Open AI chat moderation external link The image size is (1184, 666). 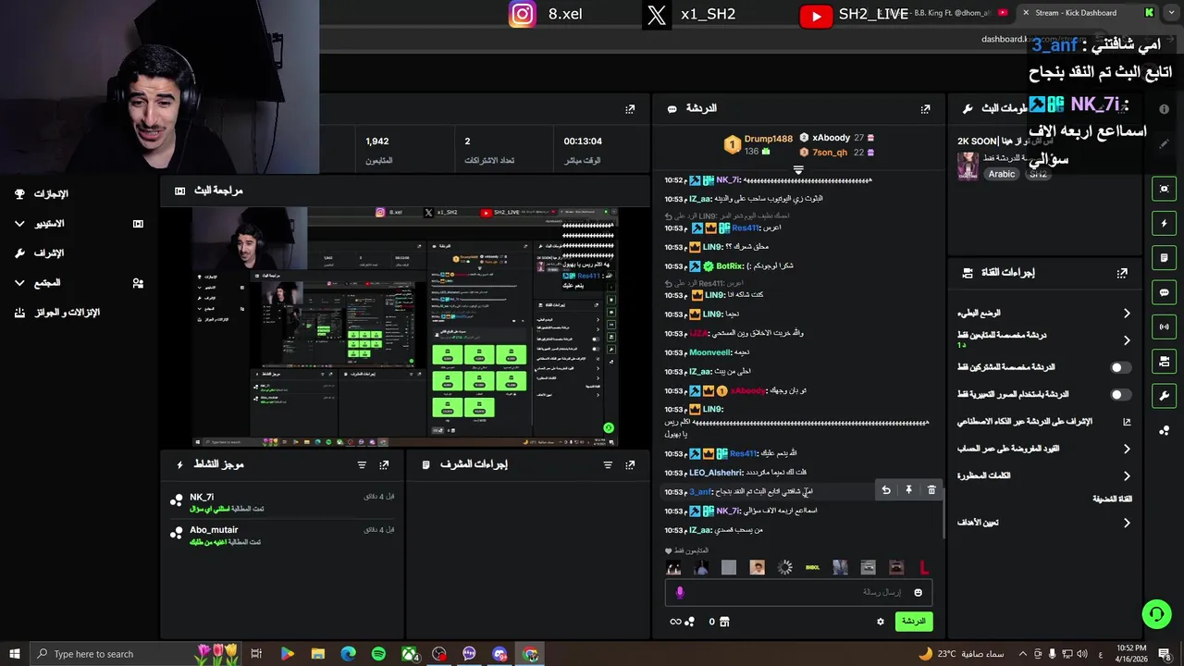1127,422
